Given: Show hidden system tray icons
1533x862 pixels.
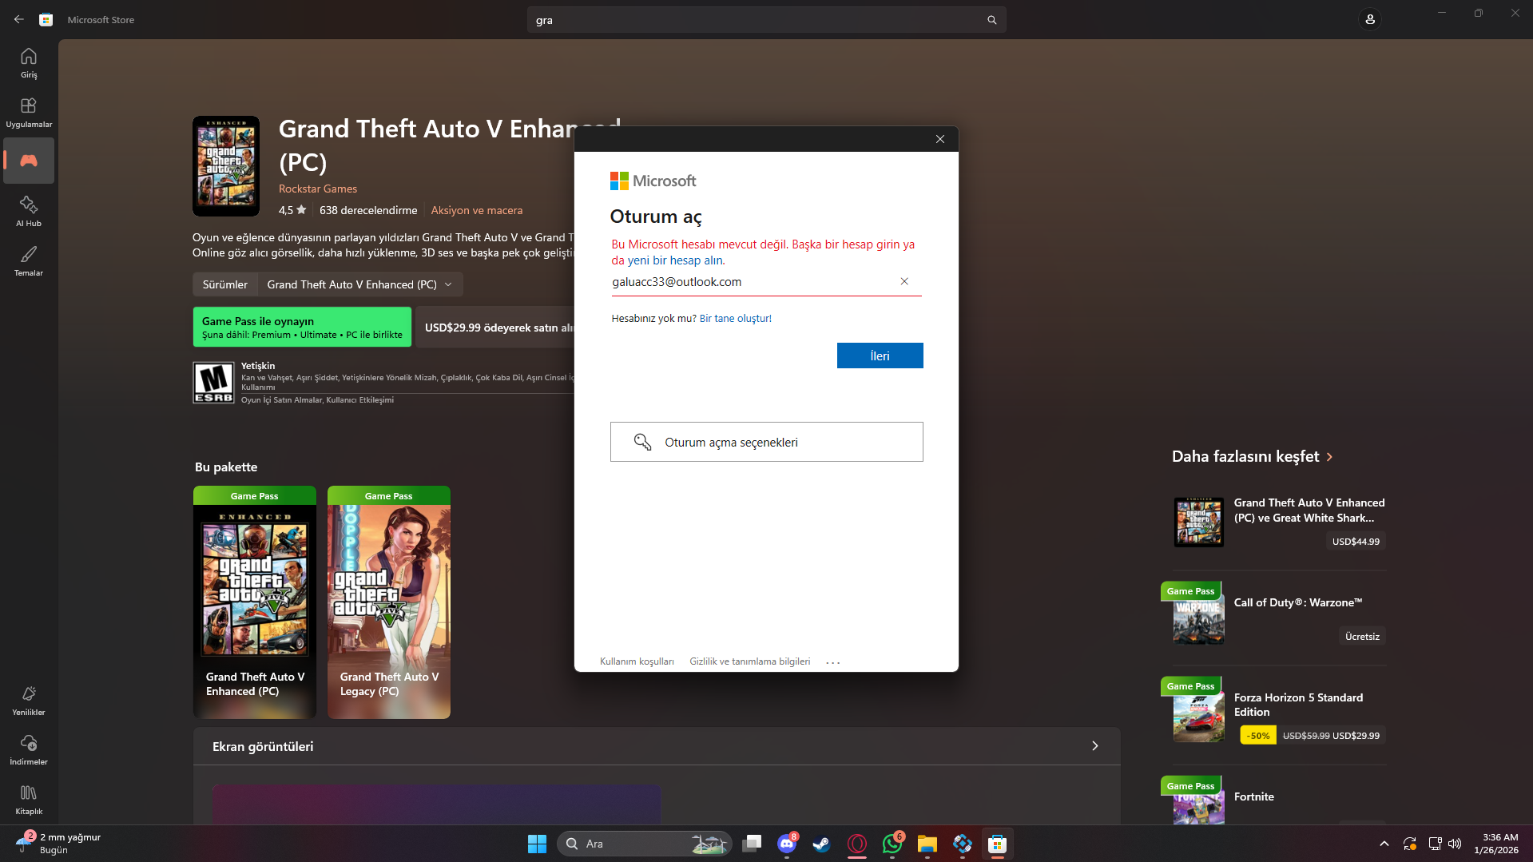Looking at the screenshot, I should 1384,844.
